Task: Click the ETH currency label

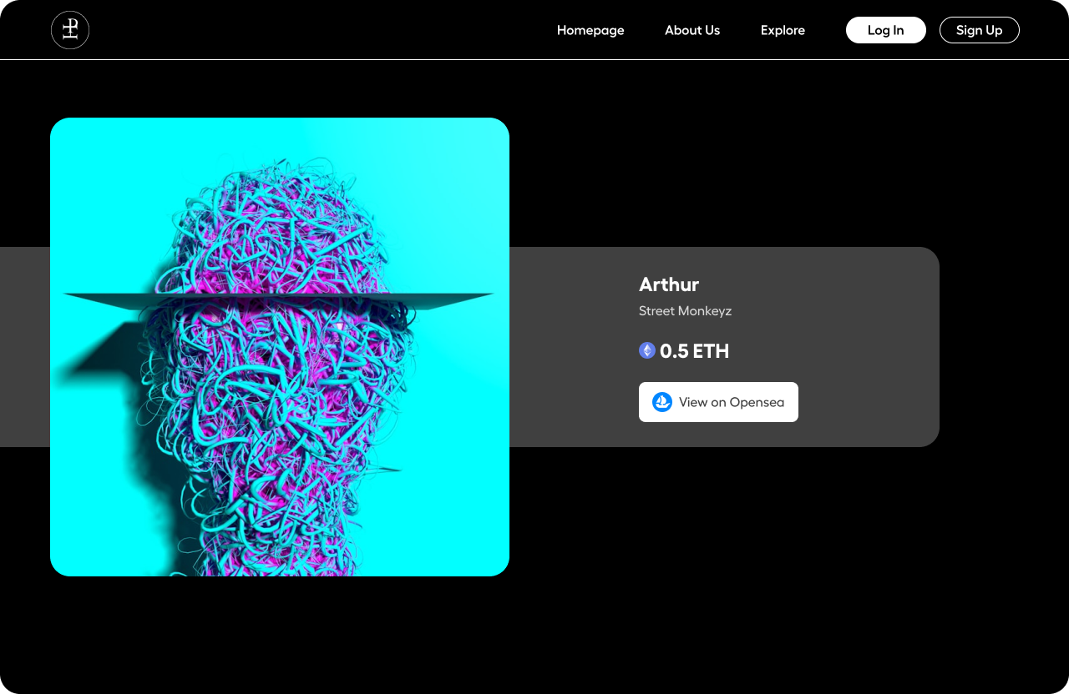Action: click(711, 351)
